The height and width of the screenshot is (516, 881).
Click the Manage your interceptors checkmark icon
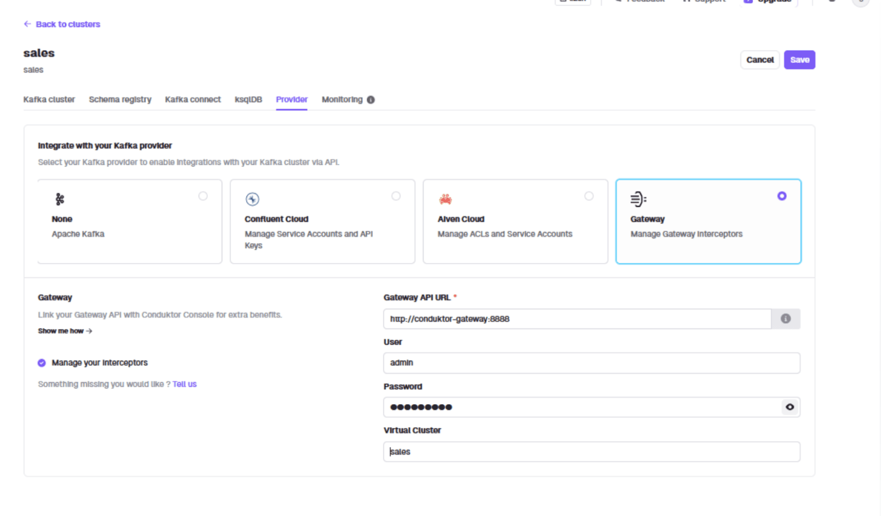click(x=42, y=363)
